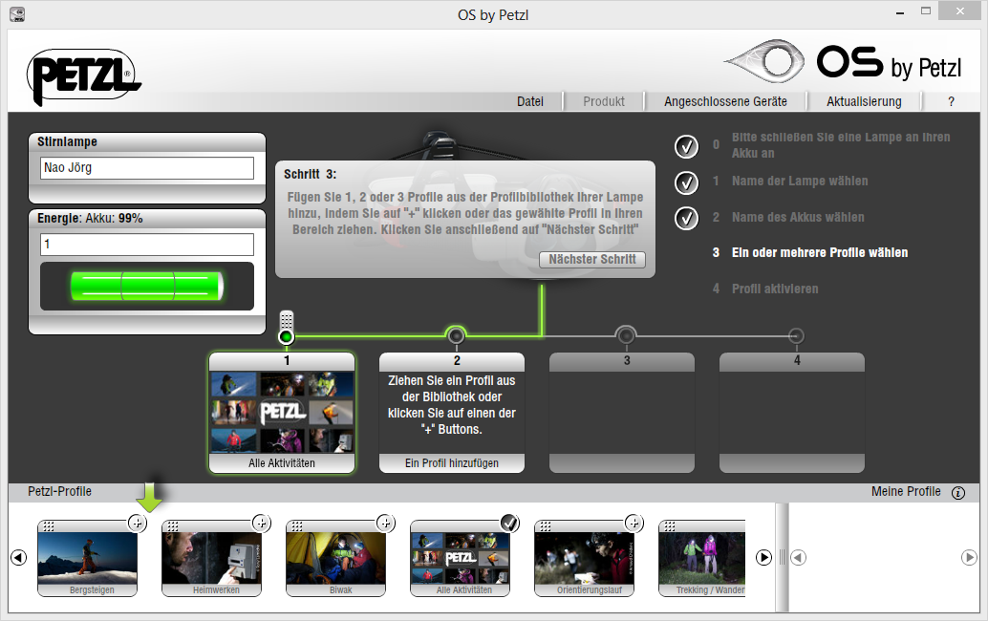
Task: Click the 'Schritt 3:' heading
Action: 310,175
